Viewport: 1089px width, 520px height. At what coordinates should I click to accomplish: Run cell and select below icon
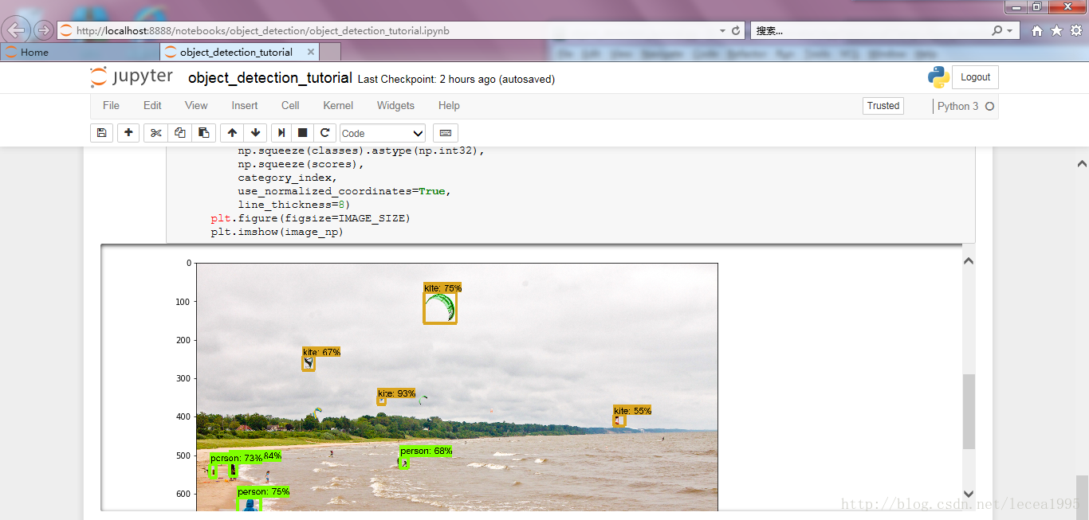coord(281,133)
